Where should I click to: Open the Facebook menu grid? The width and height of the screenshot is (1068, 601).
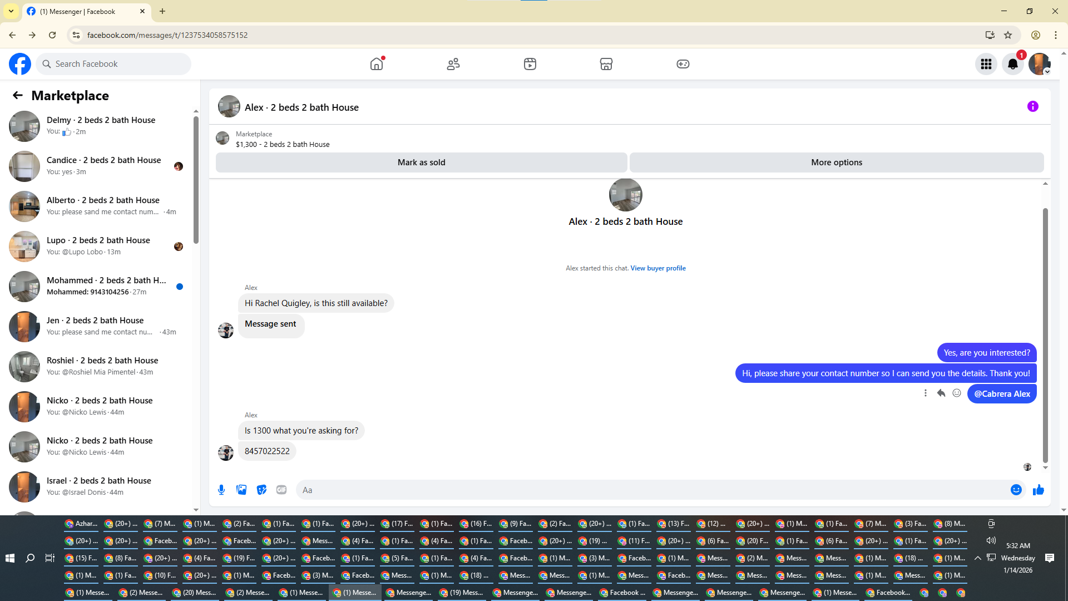pos(986,64)
